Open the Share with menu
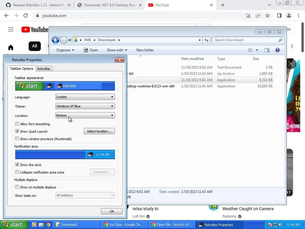305x229 pixels. pos(117,50)
